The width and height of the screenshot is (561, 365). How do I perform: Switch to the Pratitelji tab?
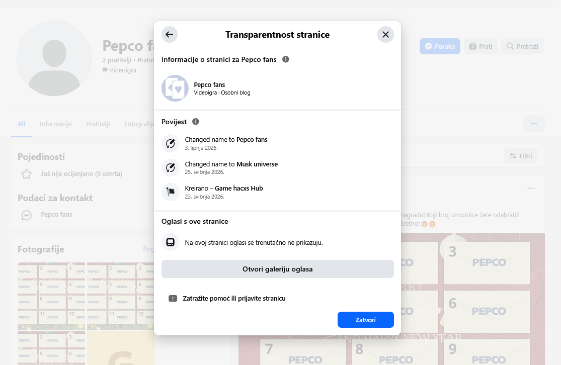(98, 124)
